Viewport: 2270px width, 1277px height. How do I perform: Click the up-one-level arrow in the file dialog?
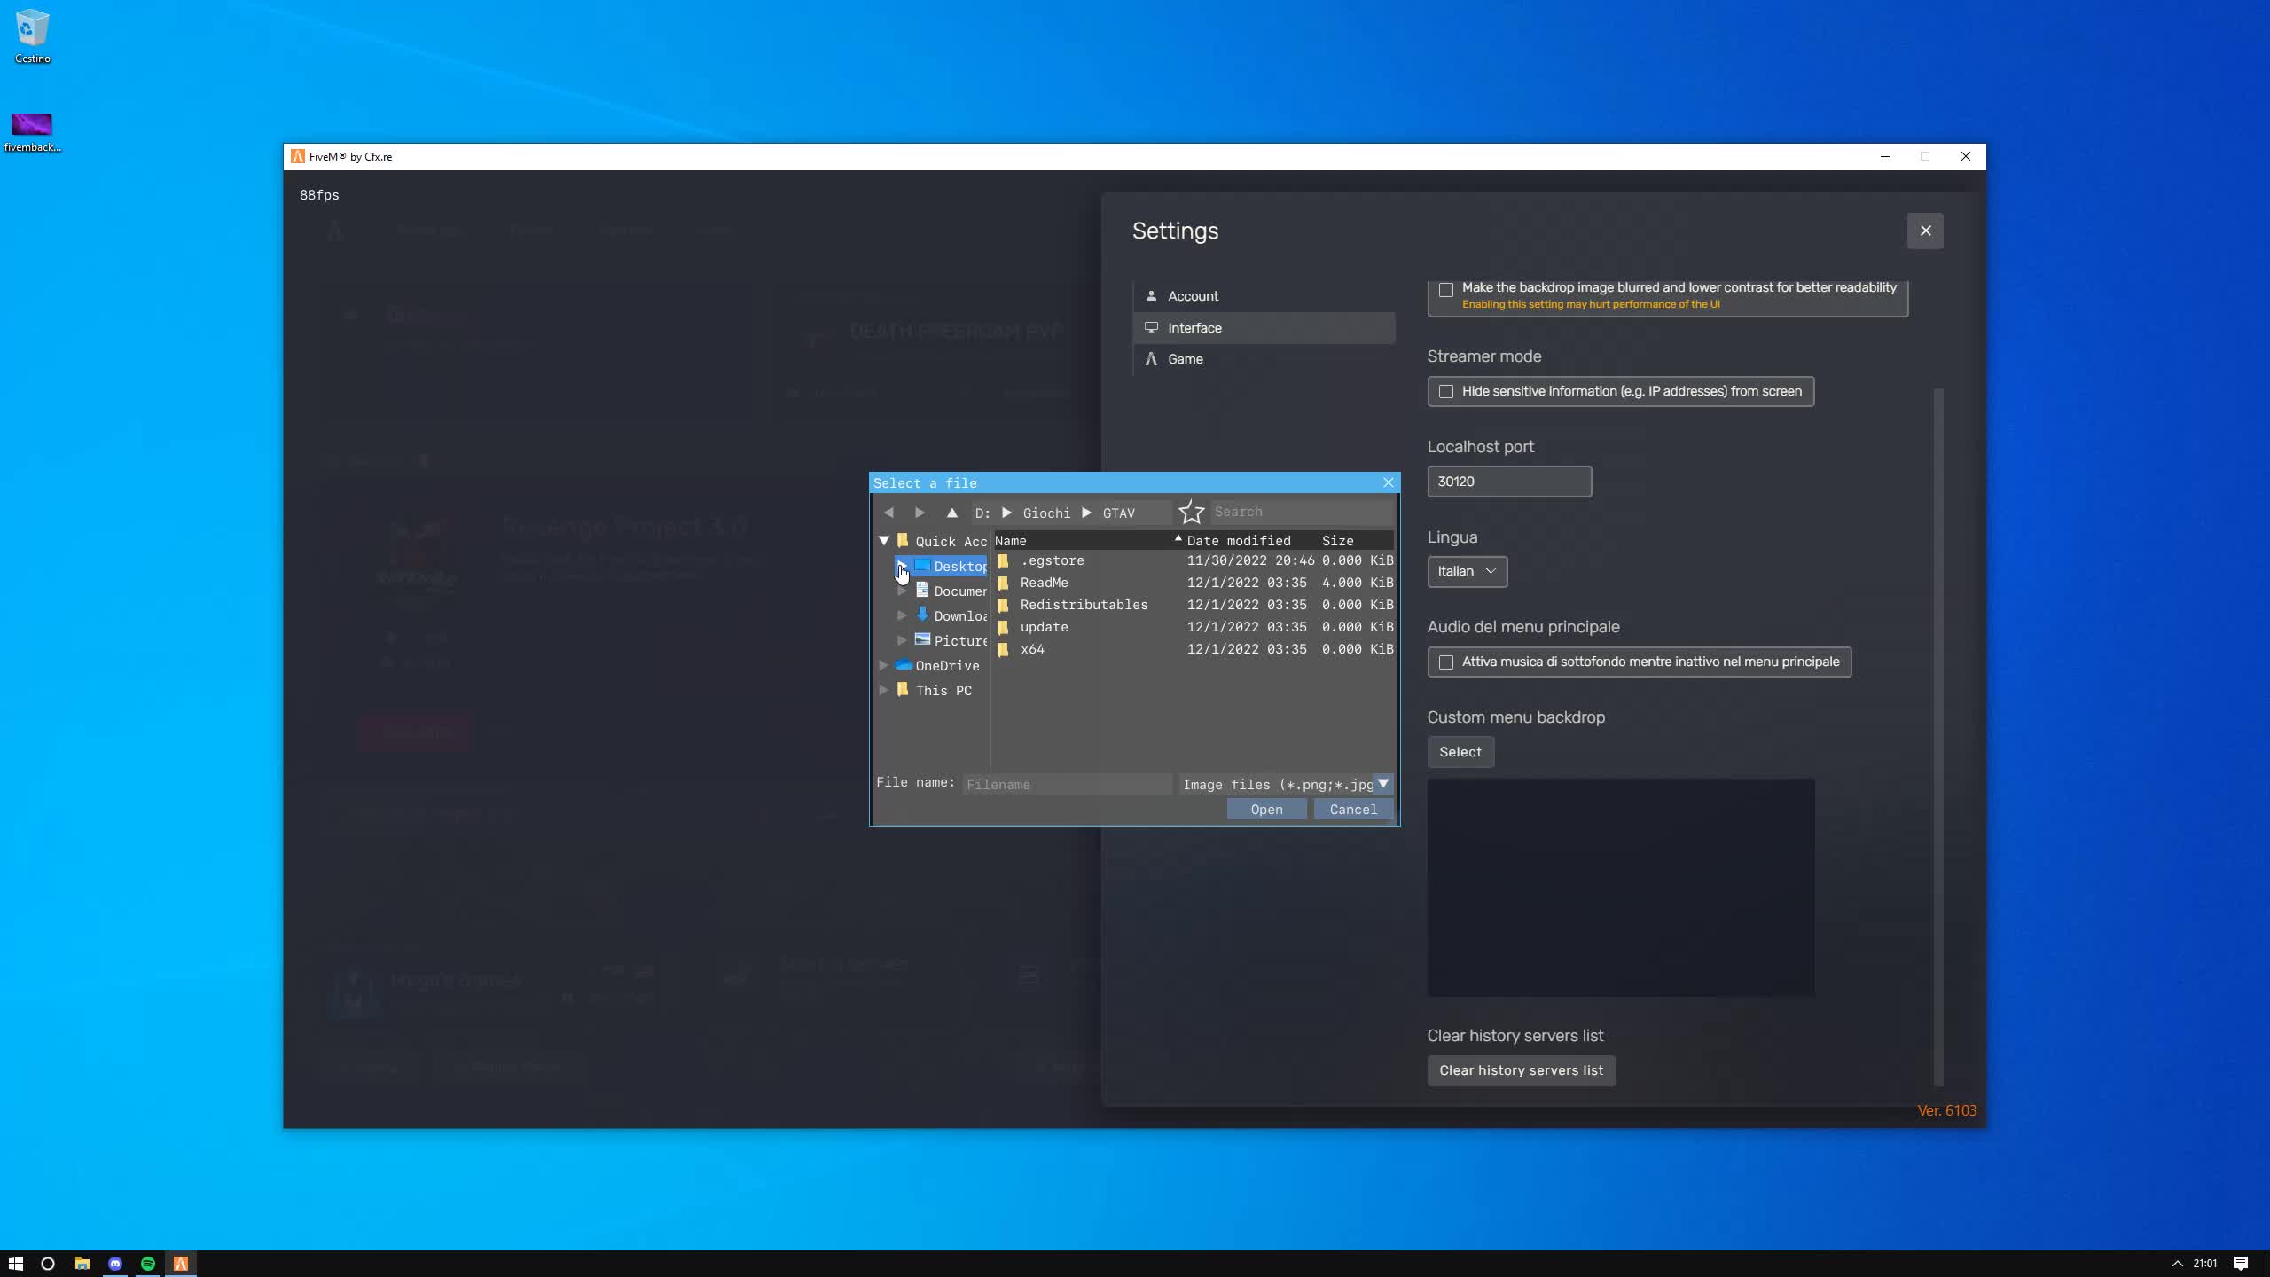click(951, 513)
